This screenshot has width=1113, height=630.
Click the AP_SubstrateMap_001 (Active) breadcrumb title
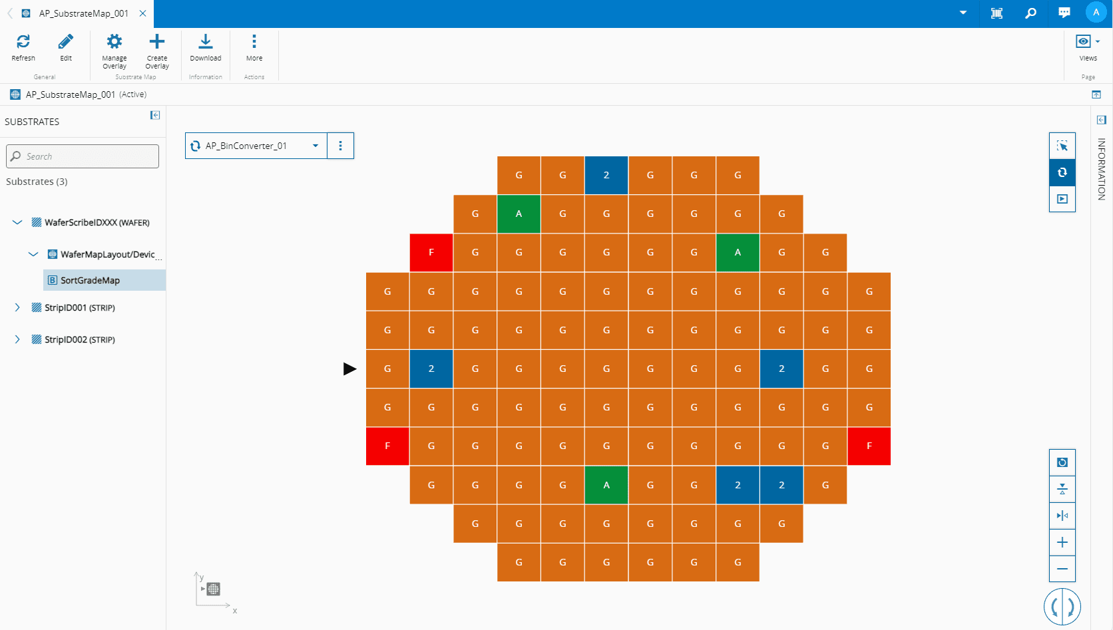pos(86,94)
